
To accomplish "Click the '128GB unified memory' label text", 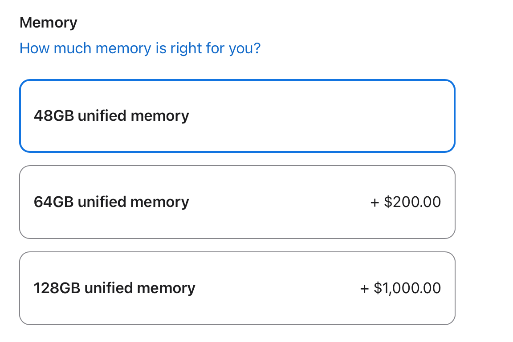I will 114,288.
